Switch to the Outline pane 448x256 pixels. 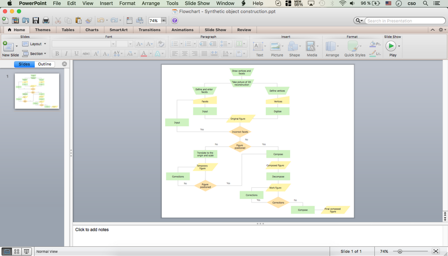44,64
